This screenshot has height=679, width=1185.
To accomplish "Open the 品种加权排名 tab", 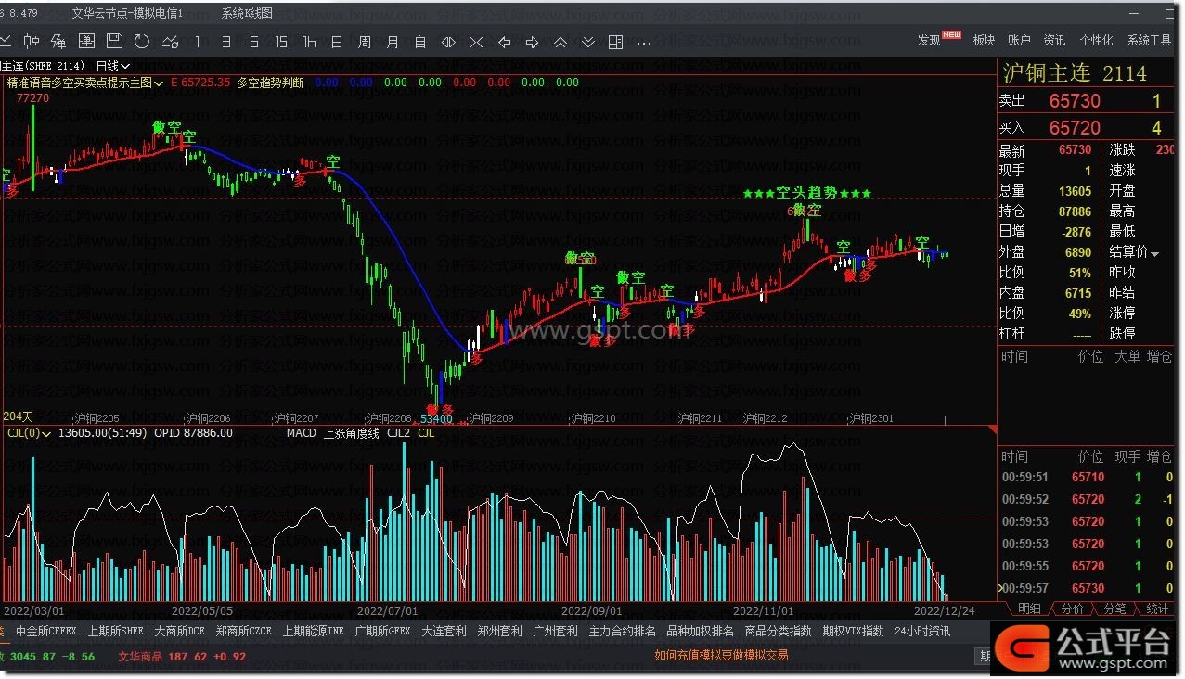I will pyautogui.click(x=701, y=632).
